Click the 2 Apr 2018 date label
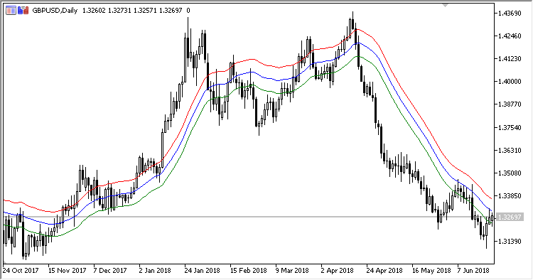This screenshot has height=280, width=533. [x=338, y=271]
